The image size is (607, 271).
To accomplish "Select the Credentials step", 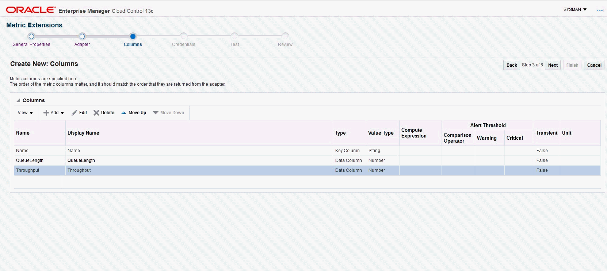I will (x=184, y=44).
